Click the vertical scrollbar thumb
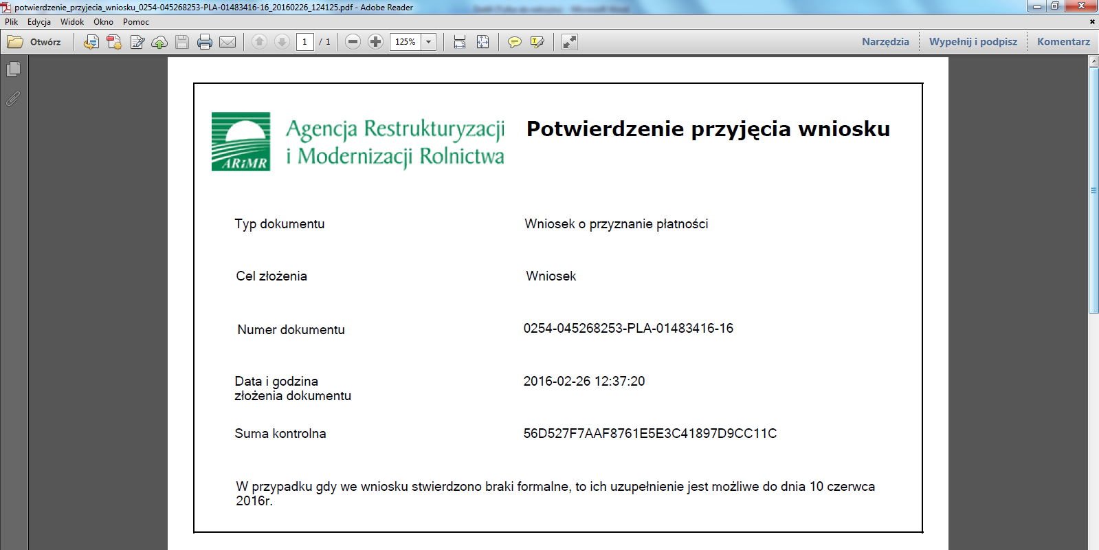Viewport: 1099px width, 550px height. (1094, 190)
